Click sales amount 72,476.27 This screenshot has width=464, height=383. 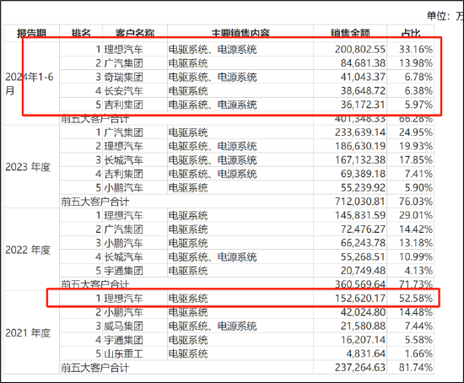[363, 229]
